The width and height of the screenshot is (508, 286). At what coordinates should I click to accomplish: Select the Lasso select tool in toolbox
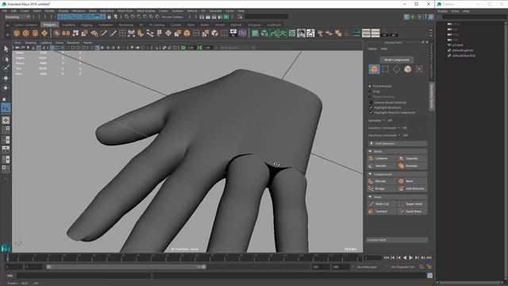click(6, 59)
